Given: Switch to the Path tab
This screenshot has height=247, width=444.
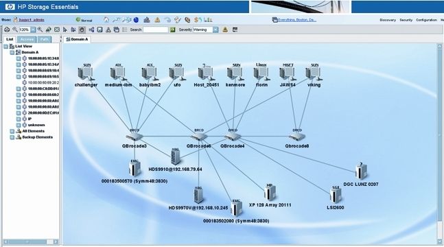Looking at the screenshot, I should click(x=44, y=39).
